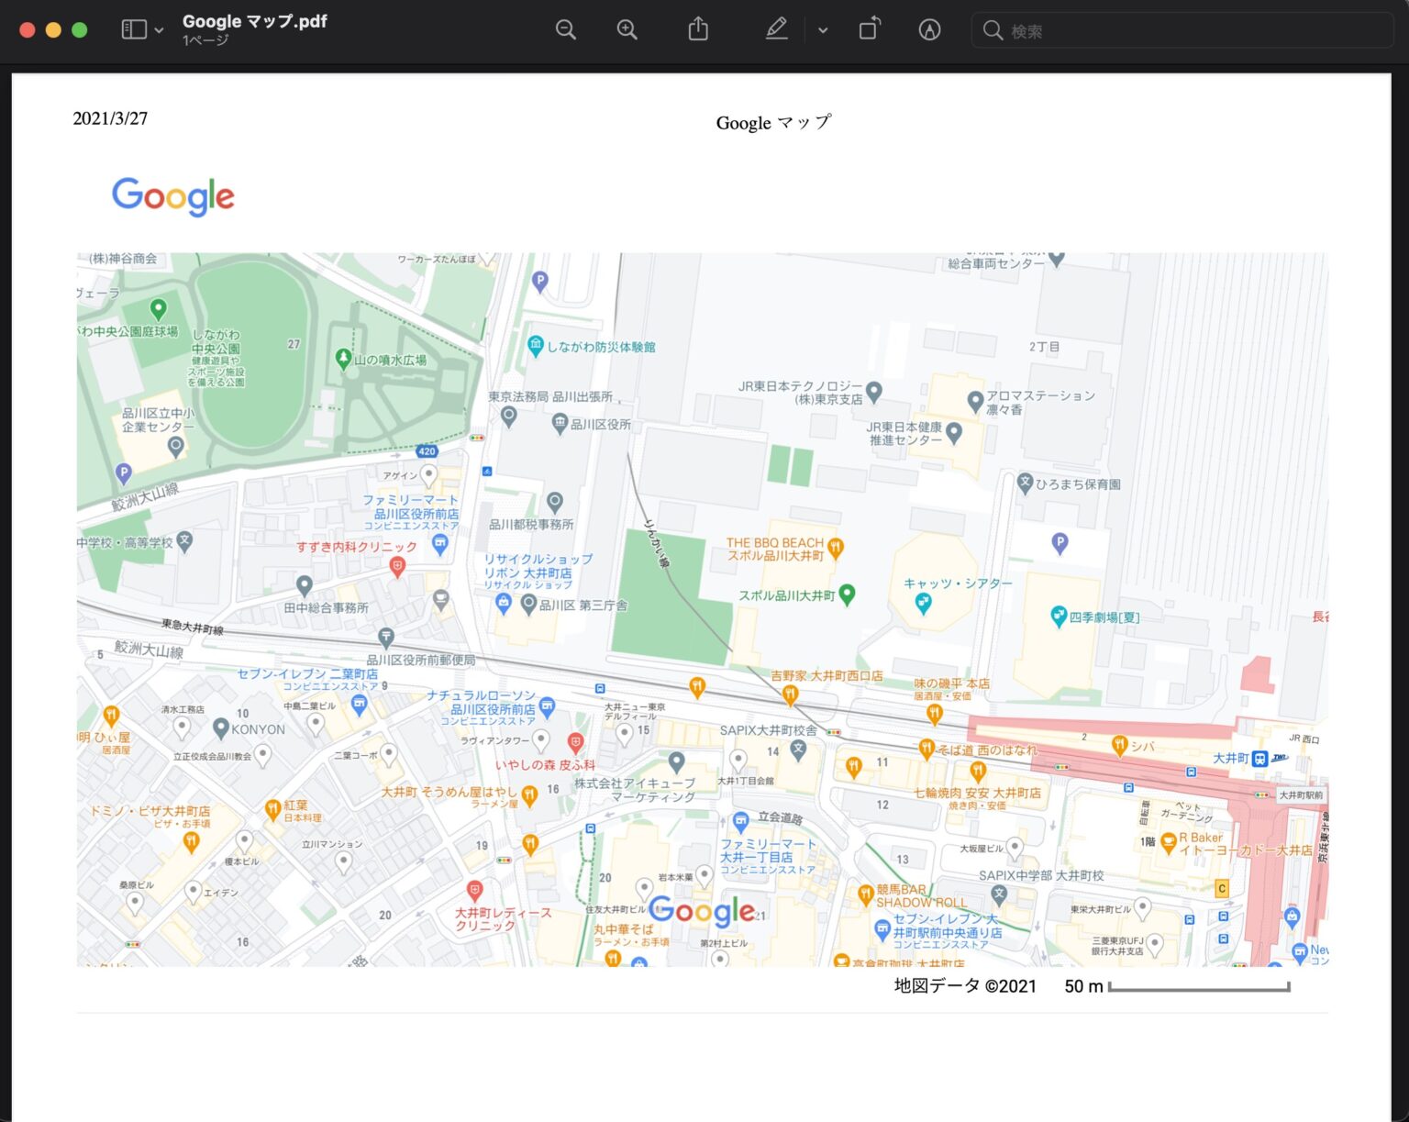Screen dimensions: 1409x1122
Task: Click the 地図データ ©2021 attribution text
Action: (965, 986)
